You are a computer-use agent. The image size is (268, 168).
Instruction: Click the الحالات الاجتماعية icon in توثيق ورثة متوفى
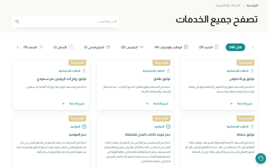coord(252,71)
